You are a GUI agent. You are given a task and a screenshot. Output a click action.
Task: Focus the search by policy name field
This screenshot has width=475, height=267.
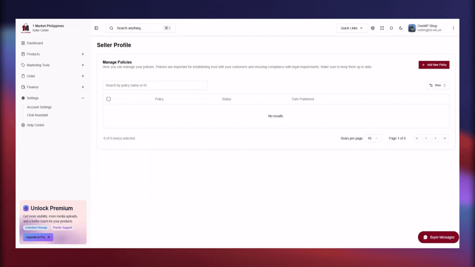[155, 85]
